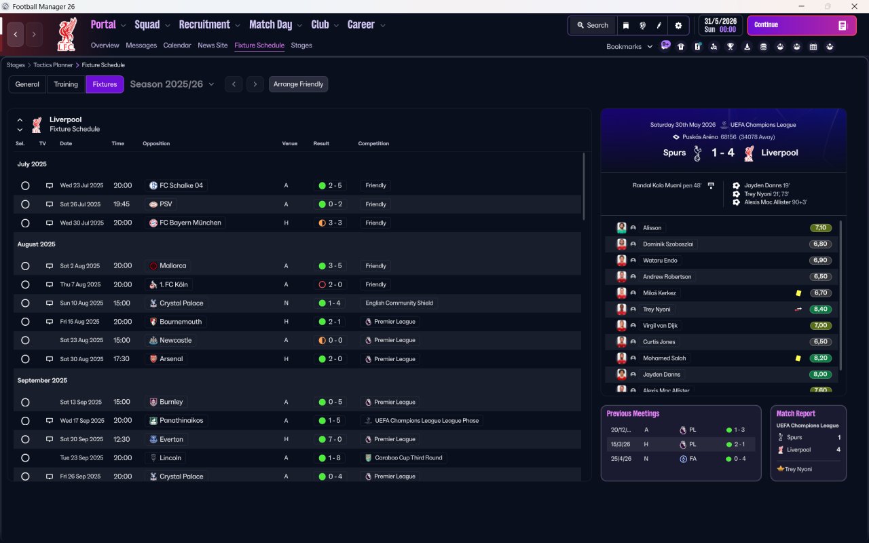
Task: Expand the Career menu chevron
Action: [383, 26]
